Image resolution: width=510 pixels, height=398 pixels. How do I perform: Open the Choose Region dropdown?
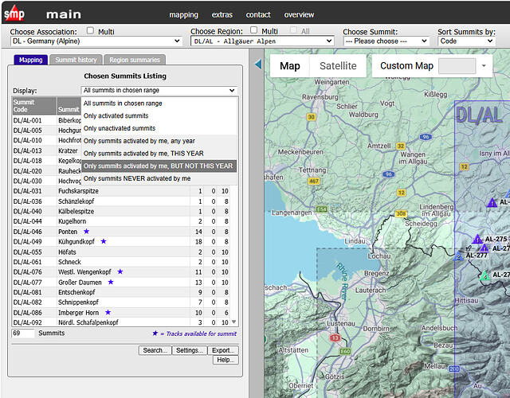coord(262,41)
